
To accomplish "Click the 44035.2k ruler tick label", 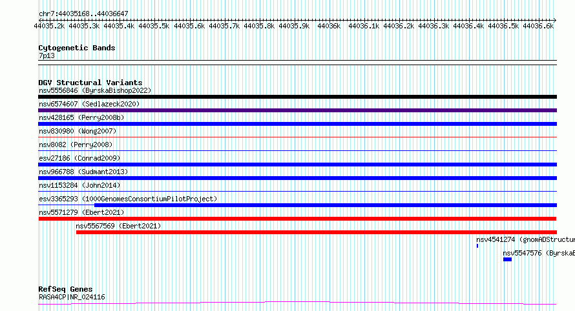I will coord(49,26).
